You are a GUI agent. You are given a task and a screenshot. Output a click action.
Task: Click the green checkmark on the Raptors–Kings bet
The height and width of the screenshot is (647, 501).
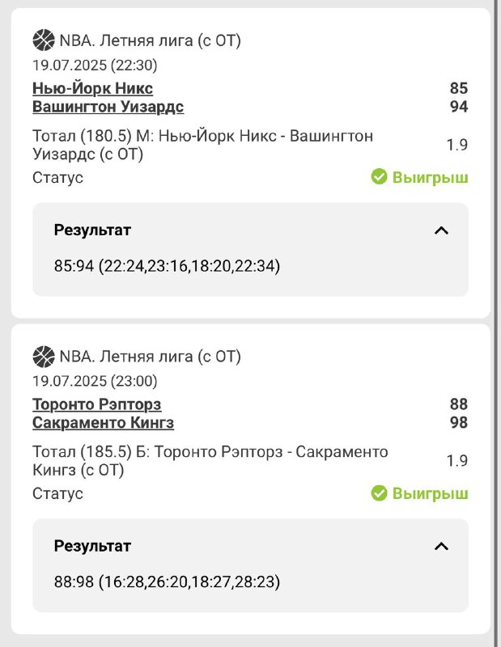pyautogui.click(x=379, y=493)
